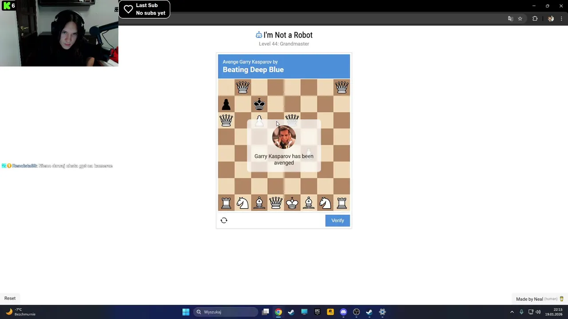Click the captcha refresh icon

(x=224, y=220)
